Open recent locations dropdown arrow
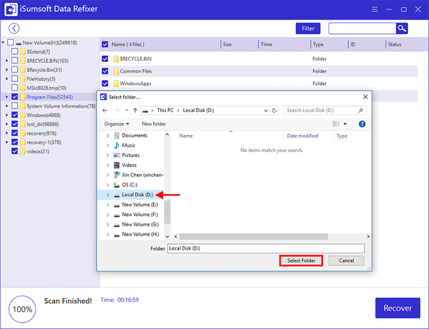 pyautogui.click(x=126, y=110)
